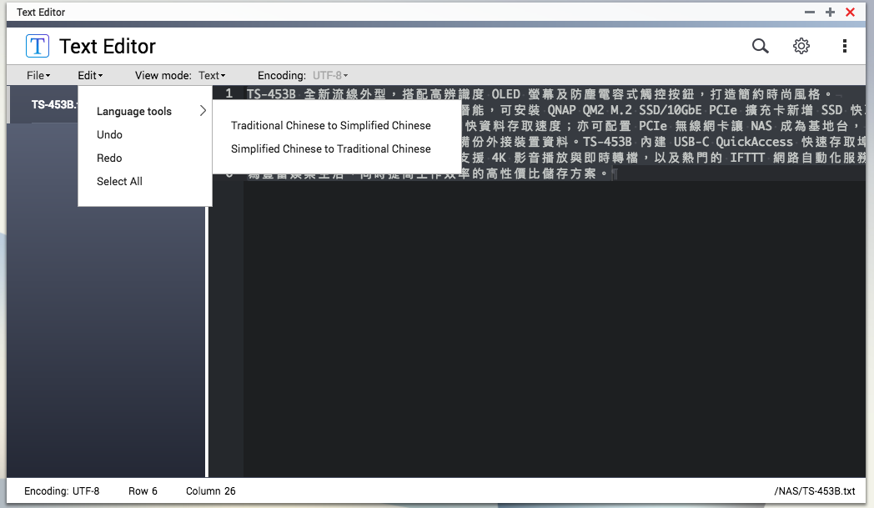Click the Encoding: UTF-8 status bar entry

click(62, 491)
